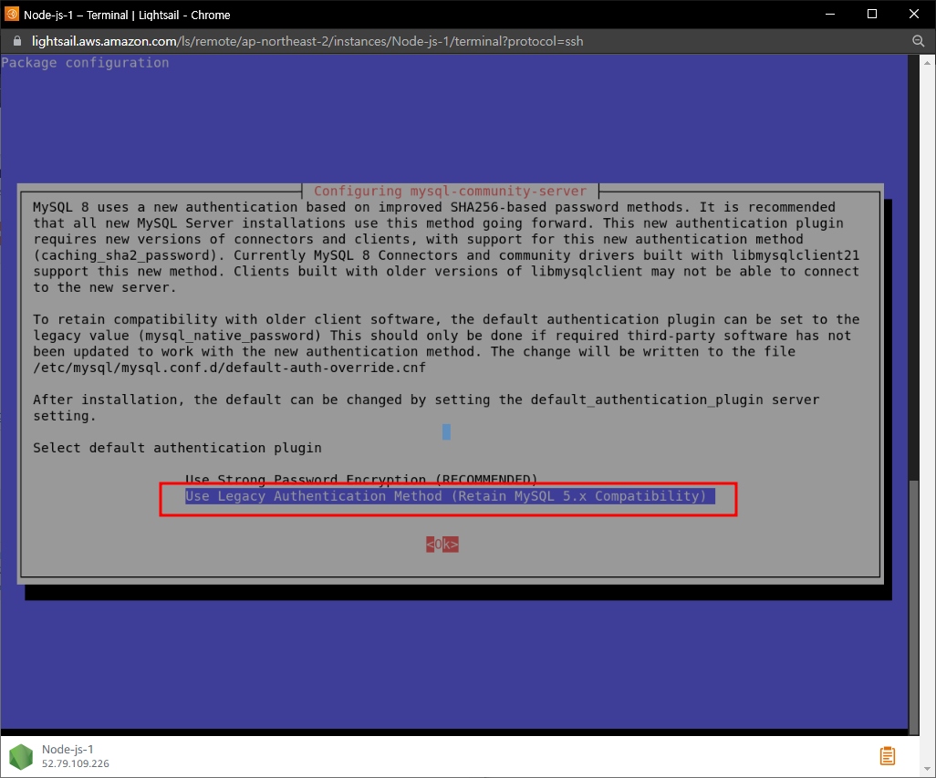Click the page scrollbar up arrow
Screen dimensions: 936x778
(927, 62)
